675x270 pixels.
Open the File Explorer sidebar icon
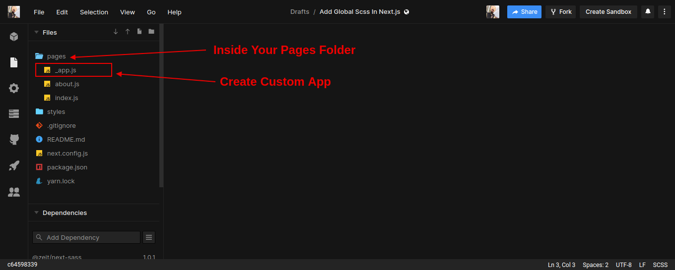(14, 62)
